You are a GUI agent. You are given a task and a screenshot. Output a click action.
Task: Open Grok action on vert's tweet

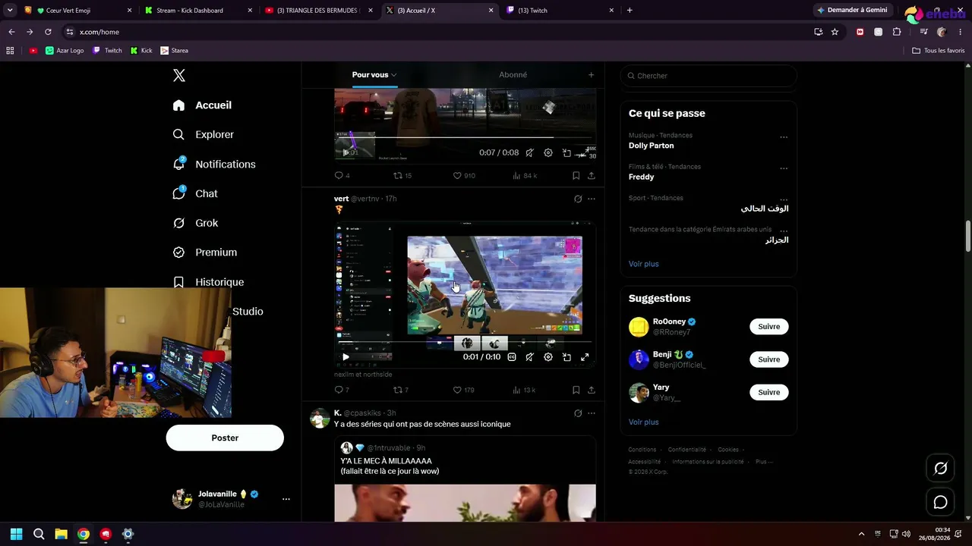(x=578, y=199)
